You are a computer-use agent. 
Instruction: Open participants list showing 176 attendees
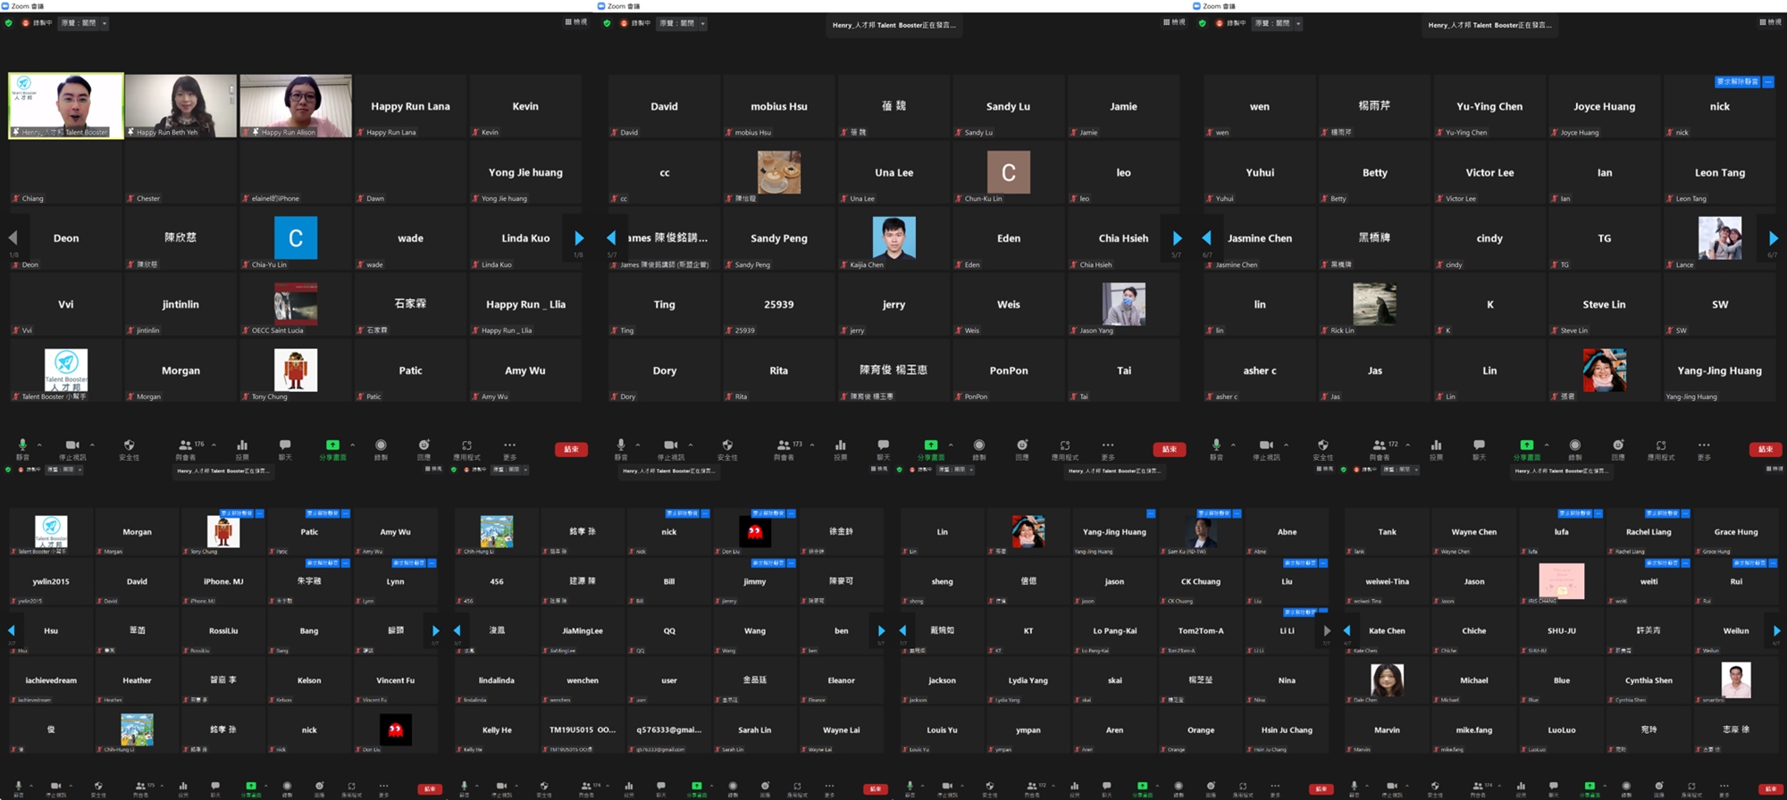coord(186,446)
